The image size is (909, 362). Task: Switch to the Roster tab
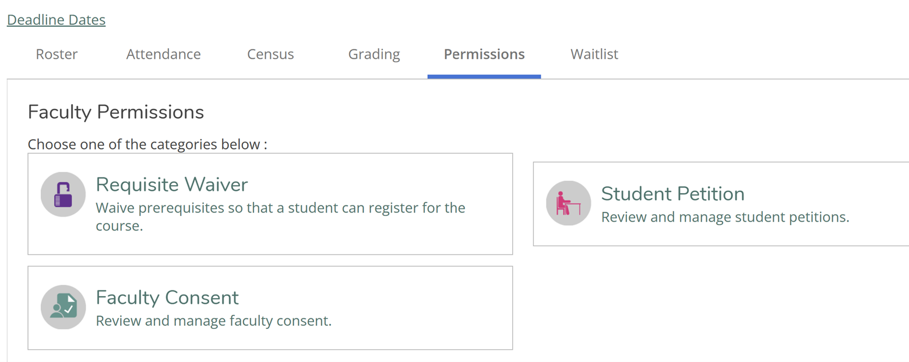(x=57, y=55)
